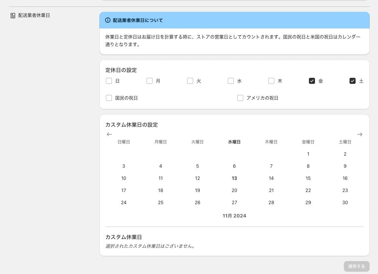
Task: Enable the 火 (Tuesday) checkbox
Action: [190, 81]
